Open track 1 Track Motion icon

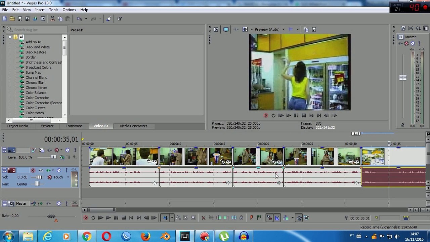click(42, 150)
